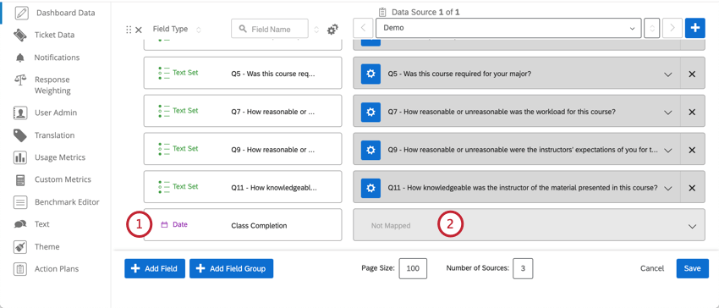Image resolution: width=719 pixels, height=308 pixels.
Task: Click blue gear icon for Q11 mapping
Action: click(370, 187)
